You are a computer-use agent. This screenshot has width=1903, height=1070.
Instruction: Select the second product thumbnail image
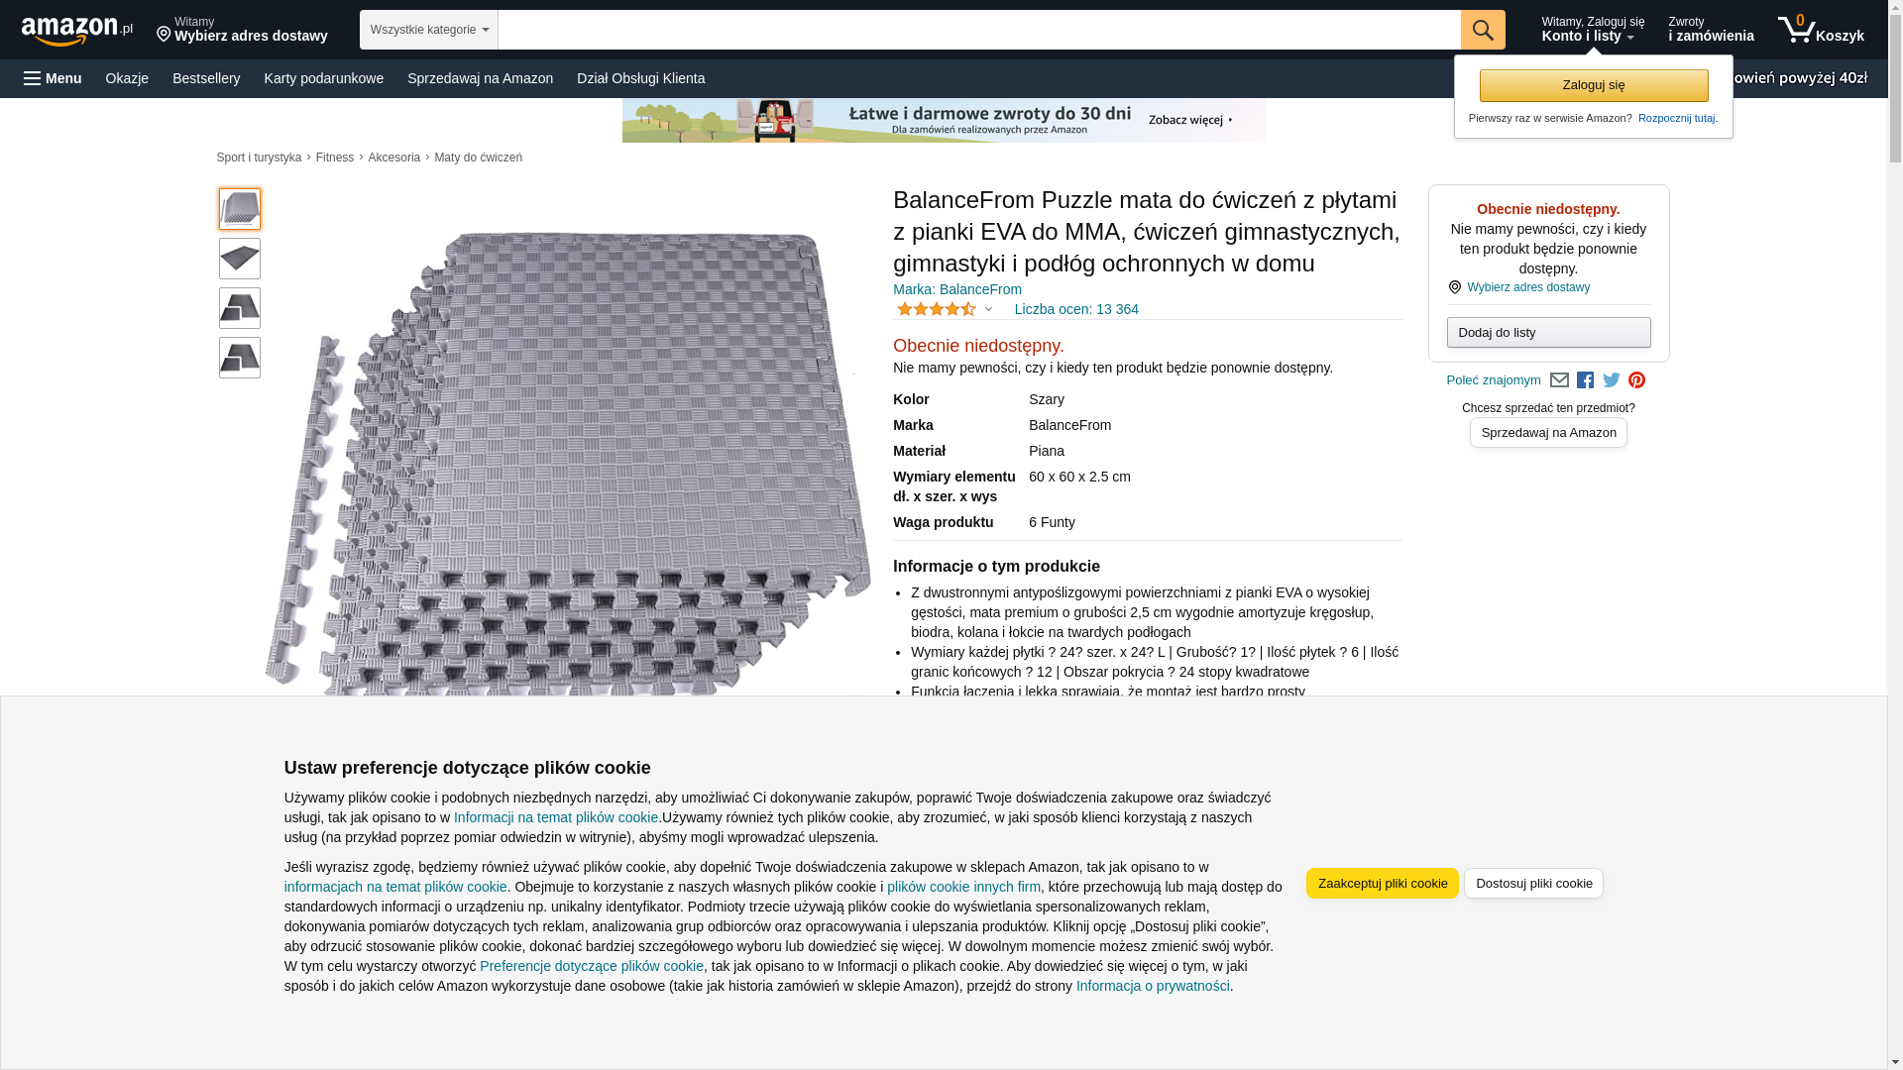(240, 259)
